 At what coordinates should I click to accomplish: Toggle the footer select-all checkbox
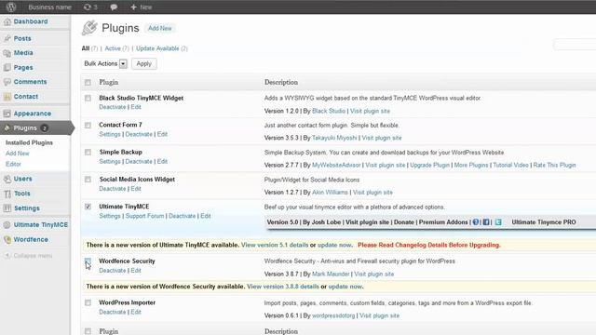(88, 331)
